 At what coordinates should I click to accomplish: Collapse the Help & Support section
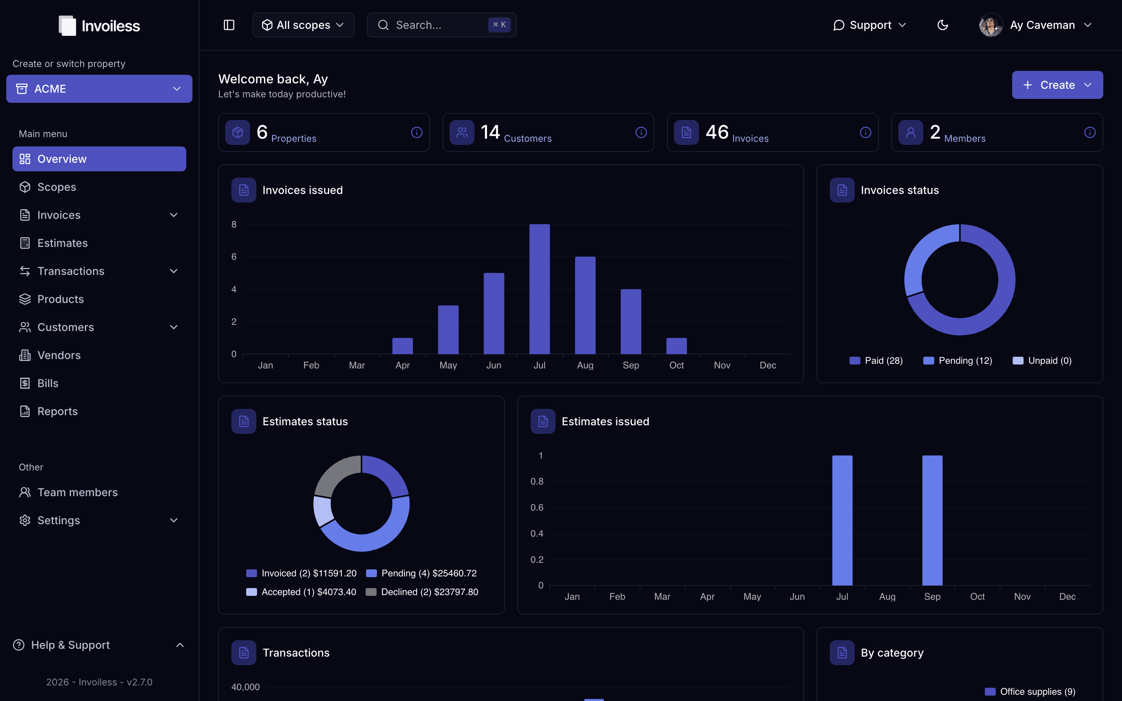pyautogui.click(x=180, y=645)
